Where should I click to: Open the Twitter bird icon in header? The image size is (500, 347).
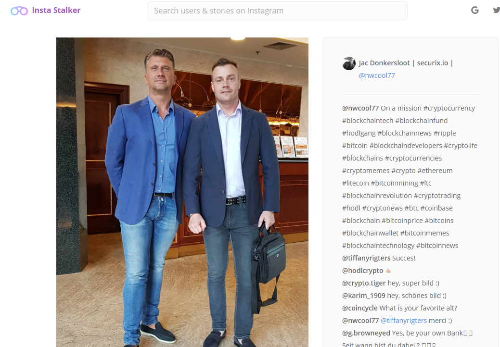(496, 10)
